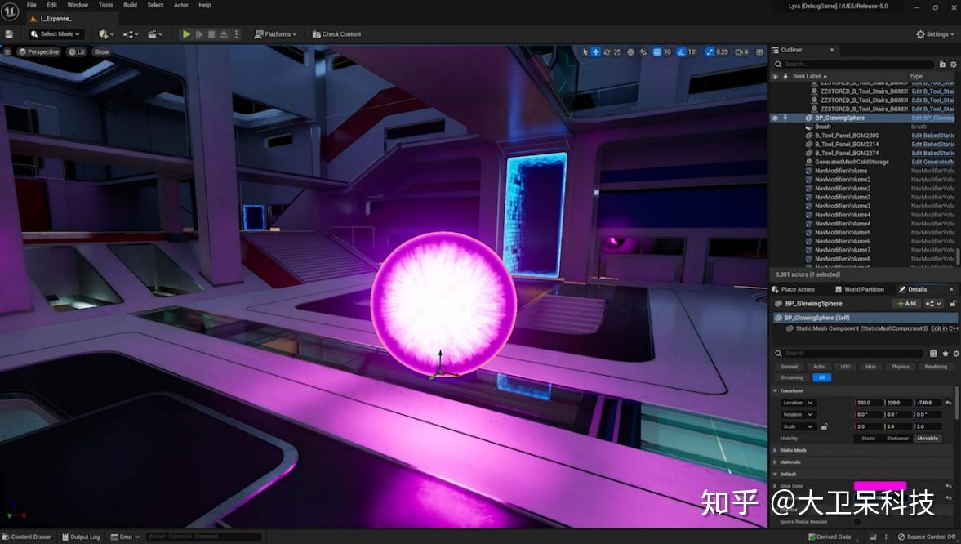Click the Stop simulation square button
Viewport: 961px width, 544px height.
[x=211, y=34]
